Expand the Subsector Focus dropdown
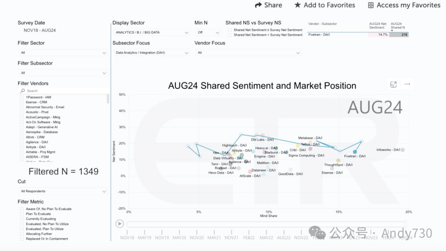This screenshot has width=446, height=251. 151,53
